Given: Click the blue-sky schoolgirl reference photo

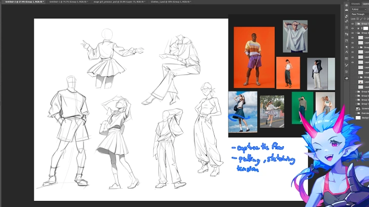Looking at the screenshot, I should point(242,112).
